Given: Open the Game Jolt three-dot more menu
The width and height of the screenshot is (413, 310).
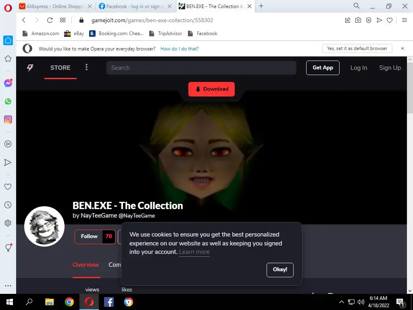Looking at the screenshot, I should click(x=86, y=67).
